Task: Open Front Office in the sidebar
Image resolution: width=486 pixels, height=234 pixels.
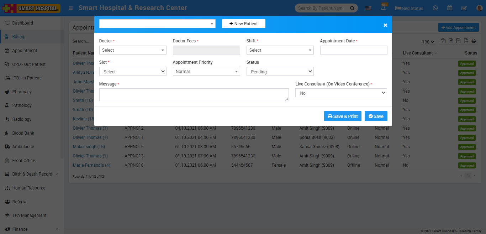Action: point(23,161)
